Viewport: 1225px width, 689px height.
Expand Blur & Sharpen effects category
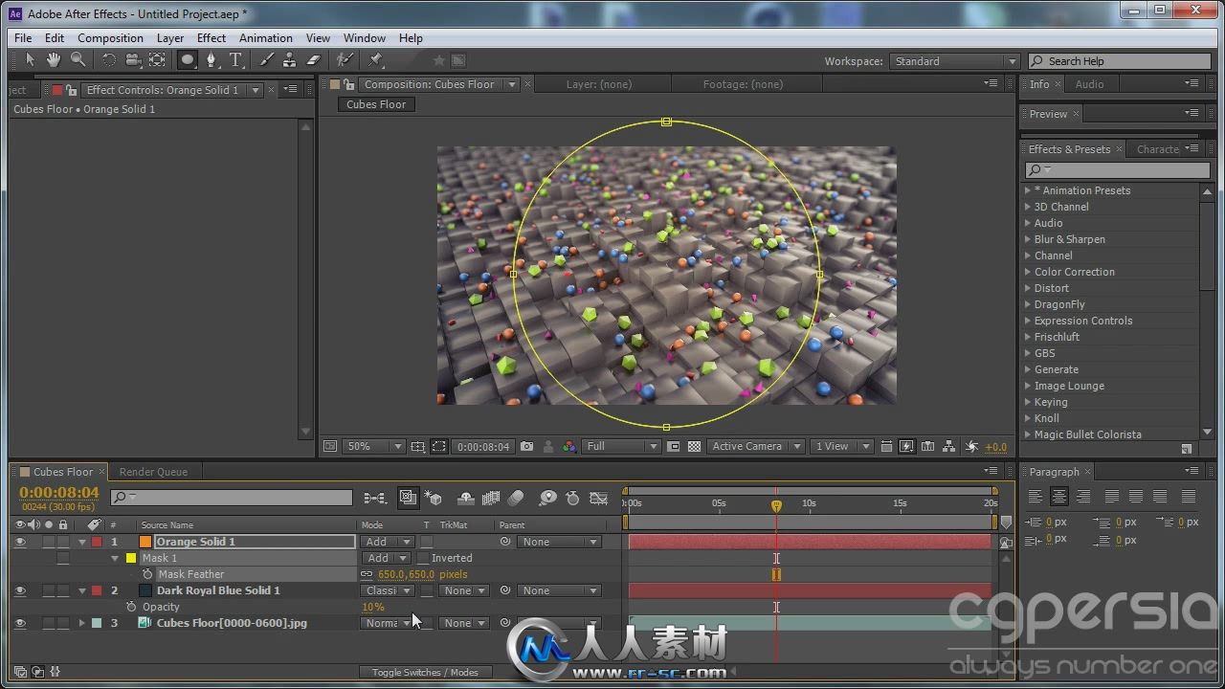tap(1028, 239)
